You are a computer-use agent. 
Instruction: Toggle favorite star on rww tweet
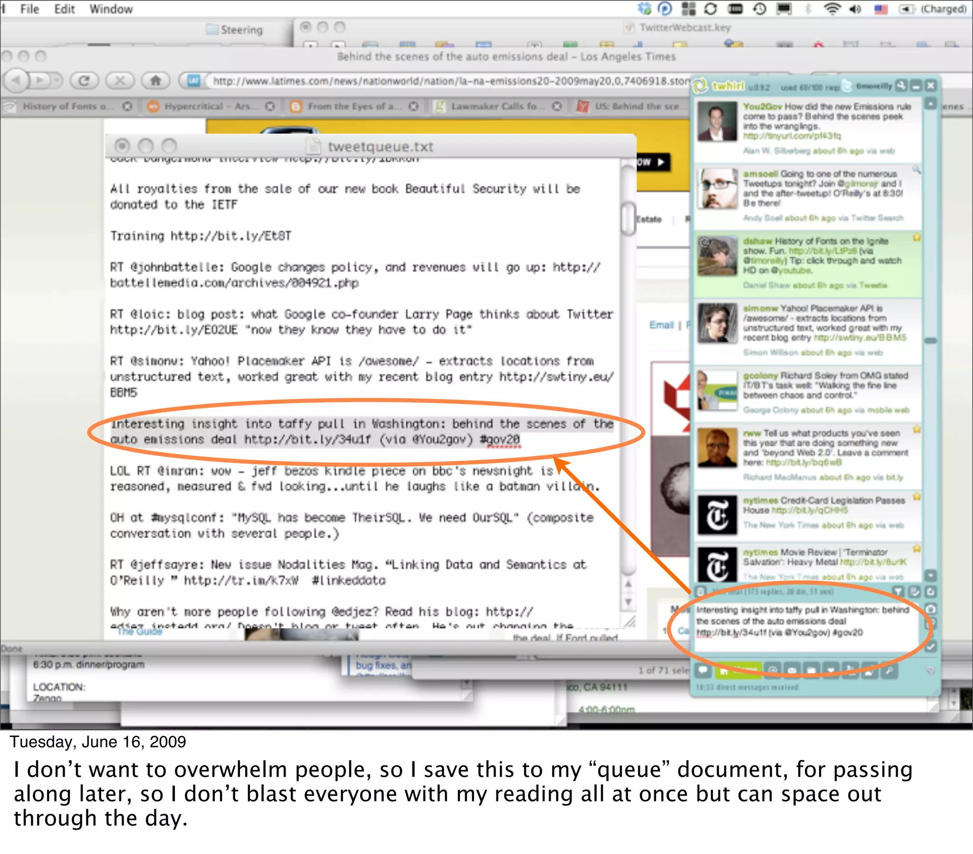916,429
